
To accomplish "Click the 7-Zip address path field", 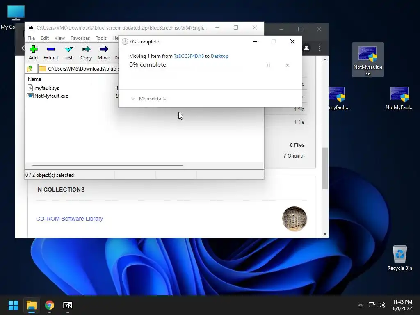I will coord(78,68).
